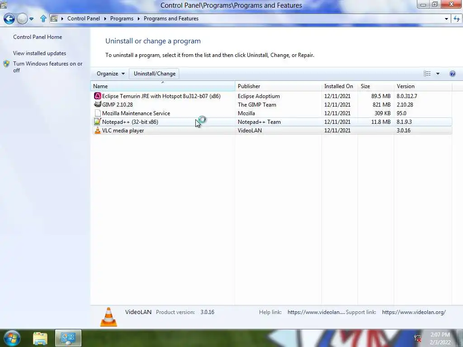Select Programs breadcrumb in address bar

(x=122, y=18)
